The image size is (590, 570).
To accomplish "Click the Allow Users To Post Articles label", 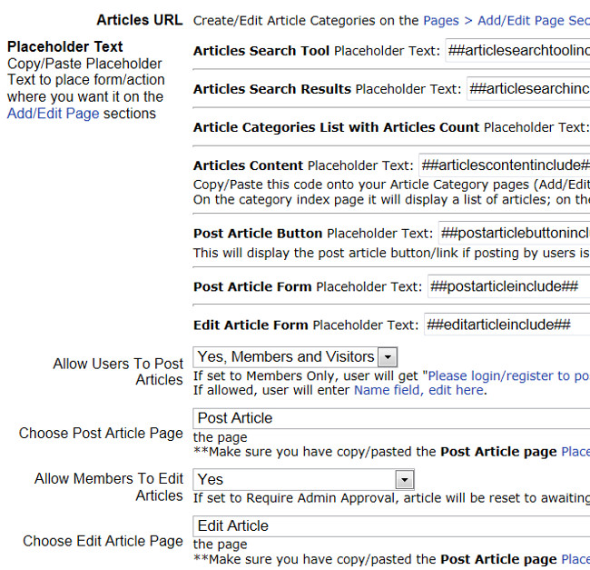I will click(x=118, y=372).
